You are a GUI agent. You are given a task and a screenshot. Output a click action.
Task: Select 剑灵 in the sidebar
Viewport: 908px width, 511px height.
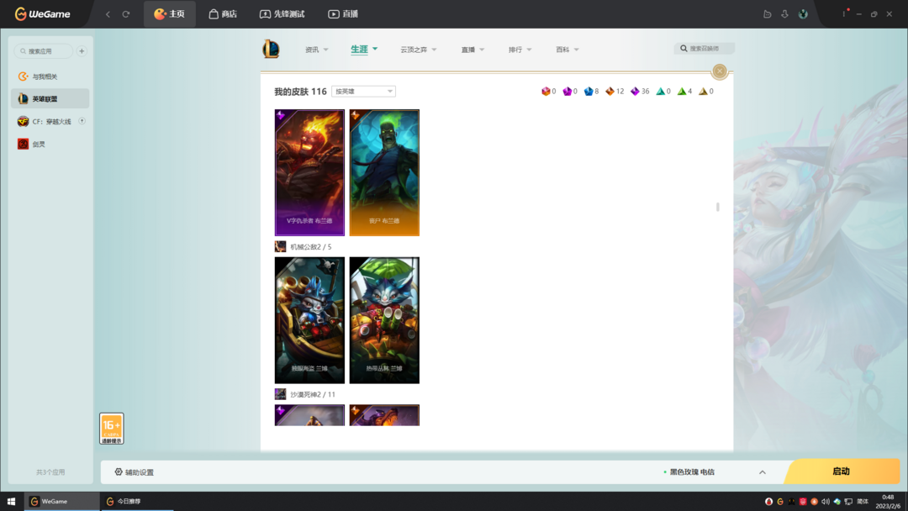[x=50, y=144]
